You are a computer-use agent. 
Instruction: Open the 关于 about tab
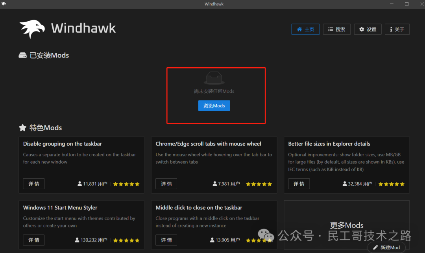point(397,29)
